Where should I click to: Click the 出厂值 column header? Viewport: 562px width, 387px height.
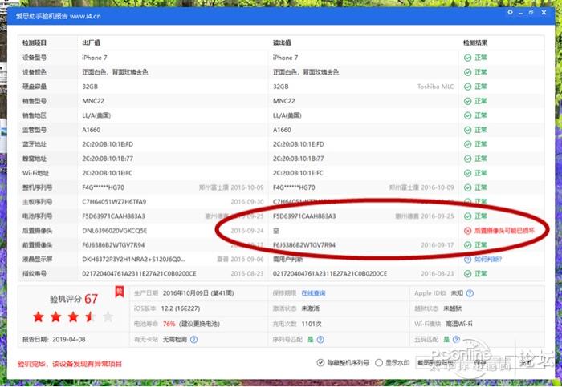point(92,43)
